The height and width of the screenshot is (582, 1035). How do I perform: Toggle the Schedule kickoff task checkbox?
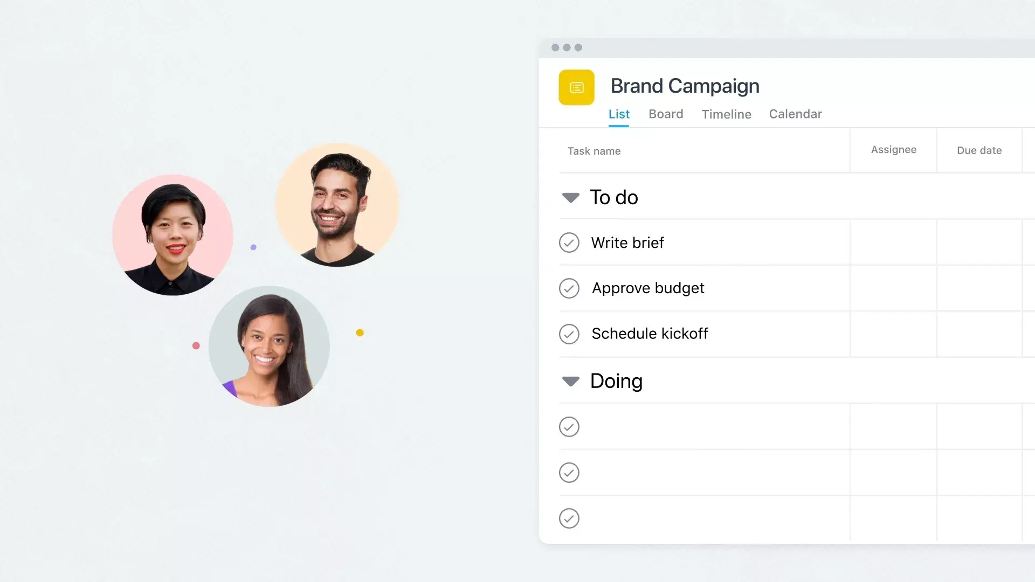tap(569, 333)
